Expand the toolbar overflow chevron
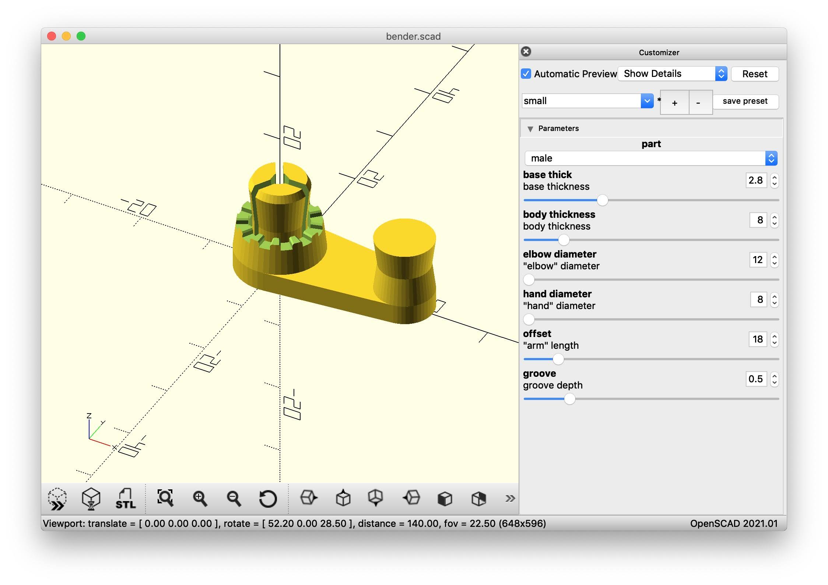Image resolution: width=828 pixels, height=585 pixels. (510, 499)
